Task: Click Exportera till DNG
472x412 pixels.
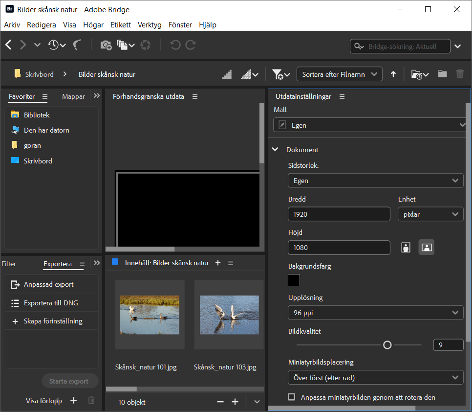Action: click(x=51, y=303)
